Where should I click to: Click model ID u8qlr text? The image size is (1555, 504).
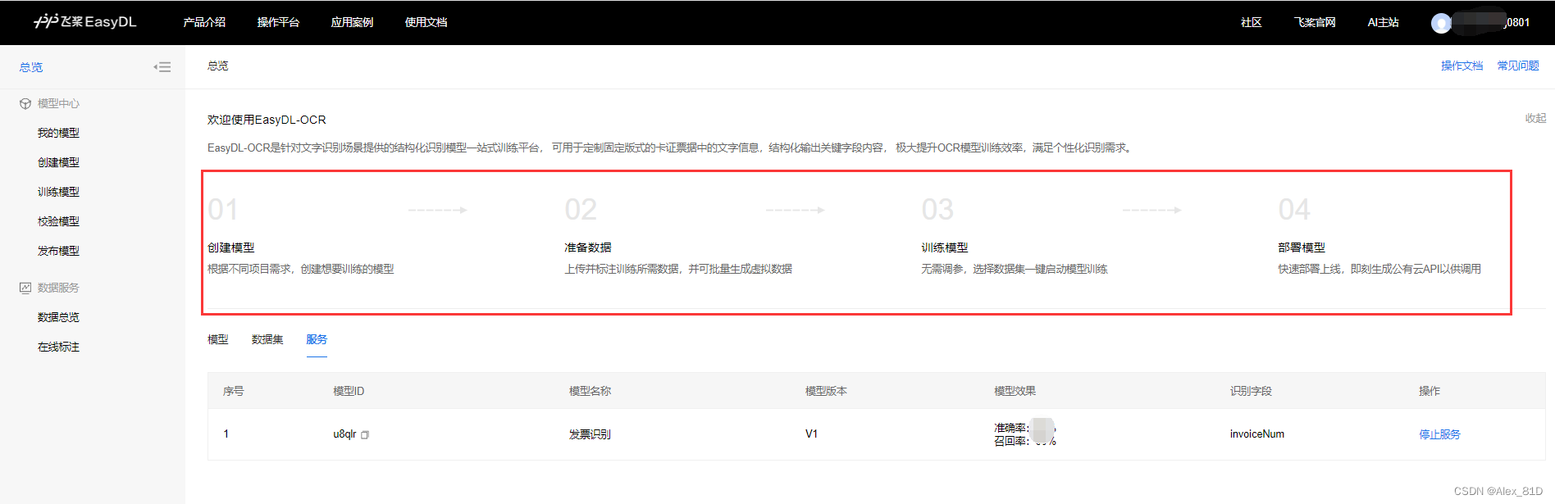pos(344,434)
